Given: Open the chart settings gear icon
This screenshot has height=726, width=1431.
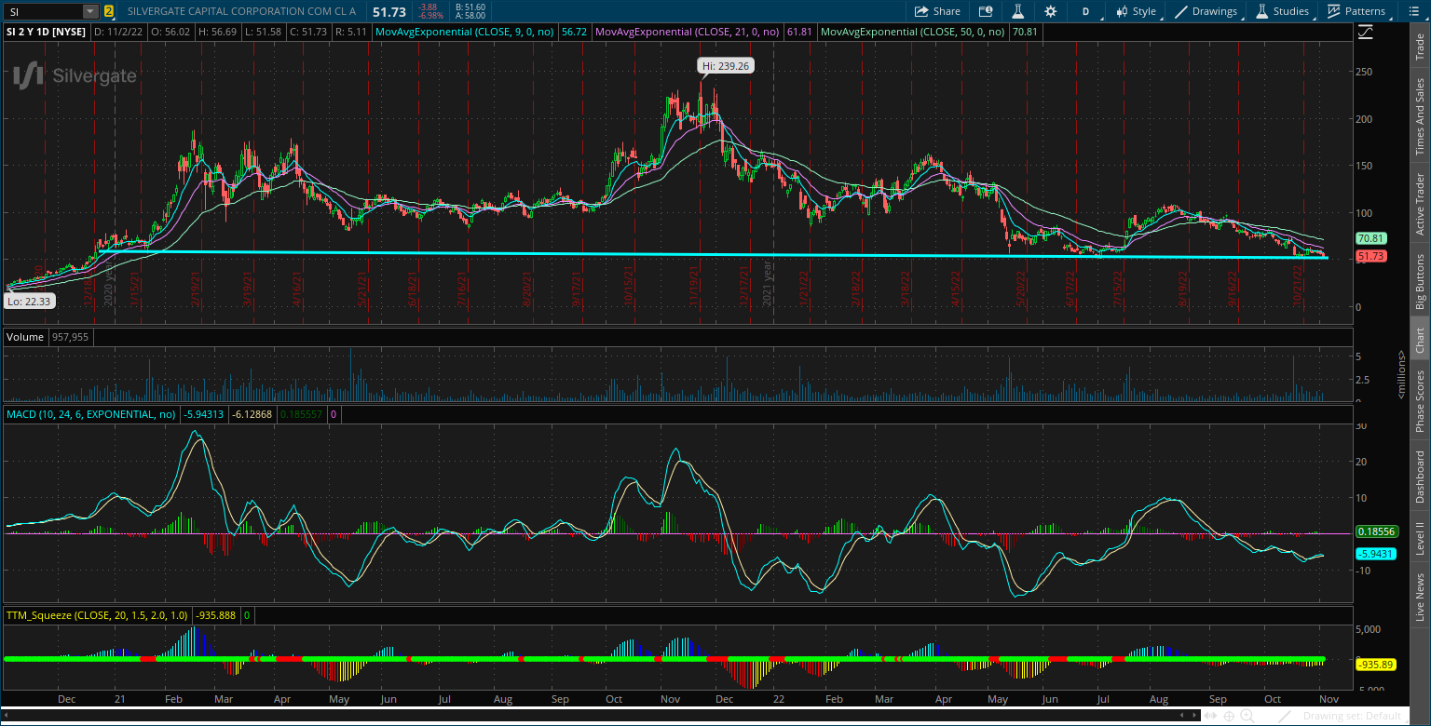Looking at the screenshot, I should pyautogui.click(x=1051, y=11).
